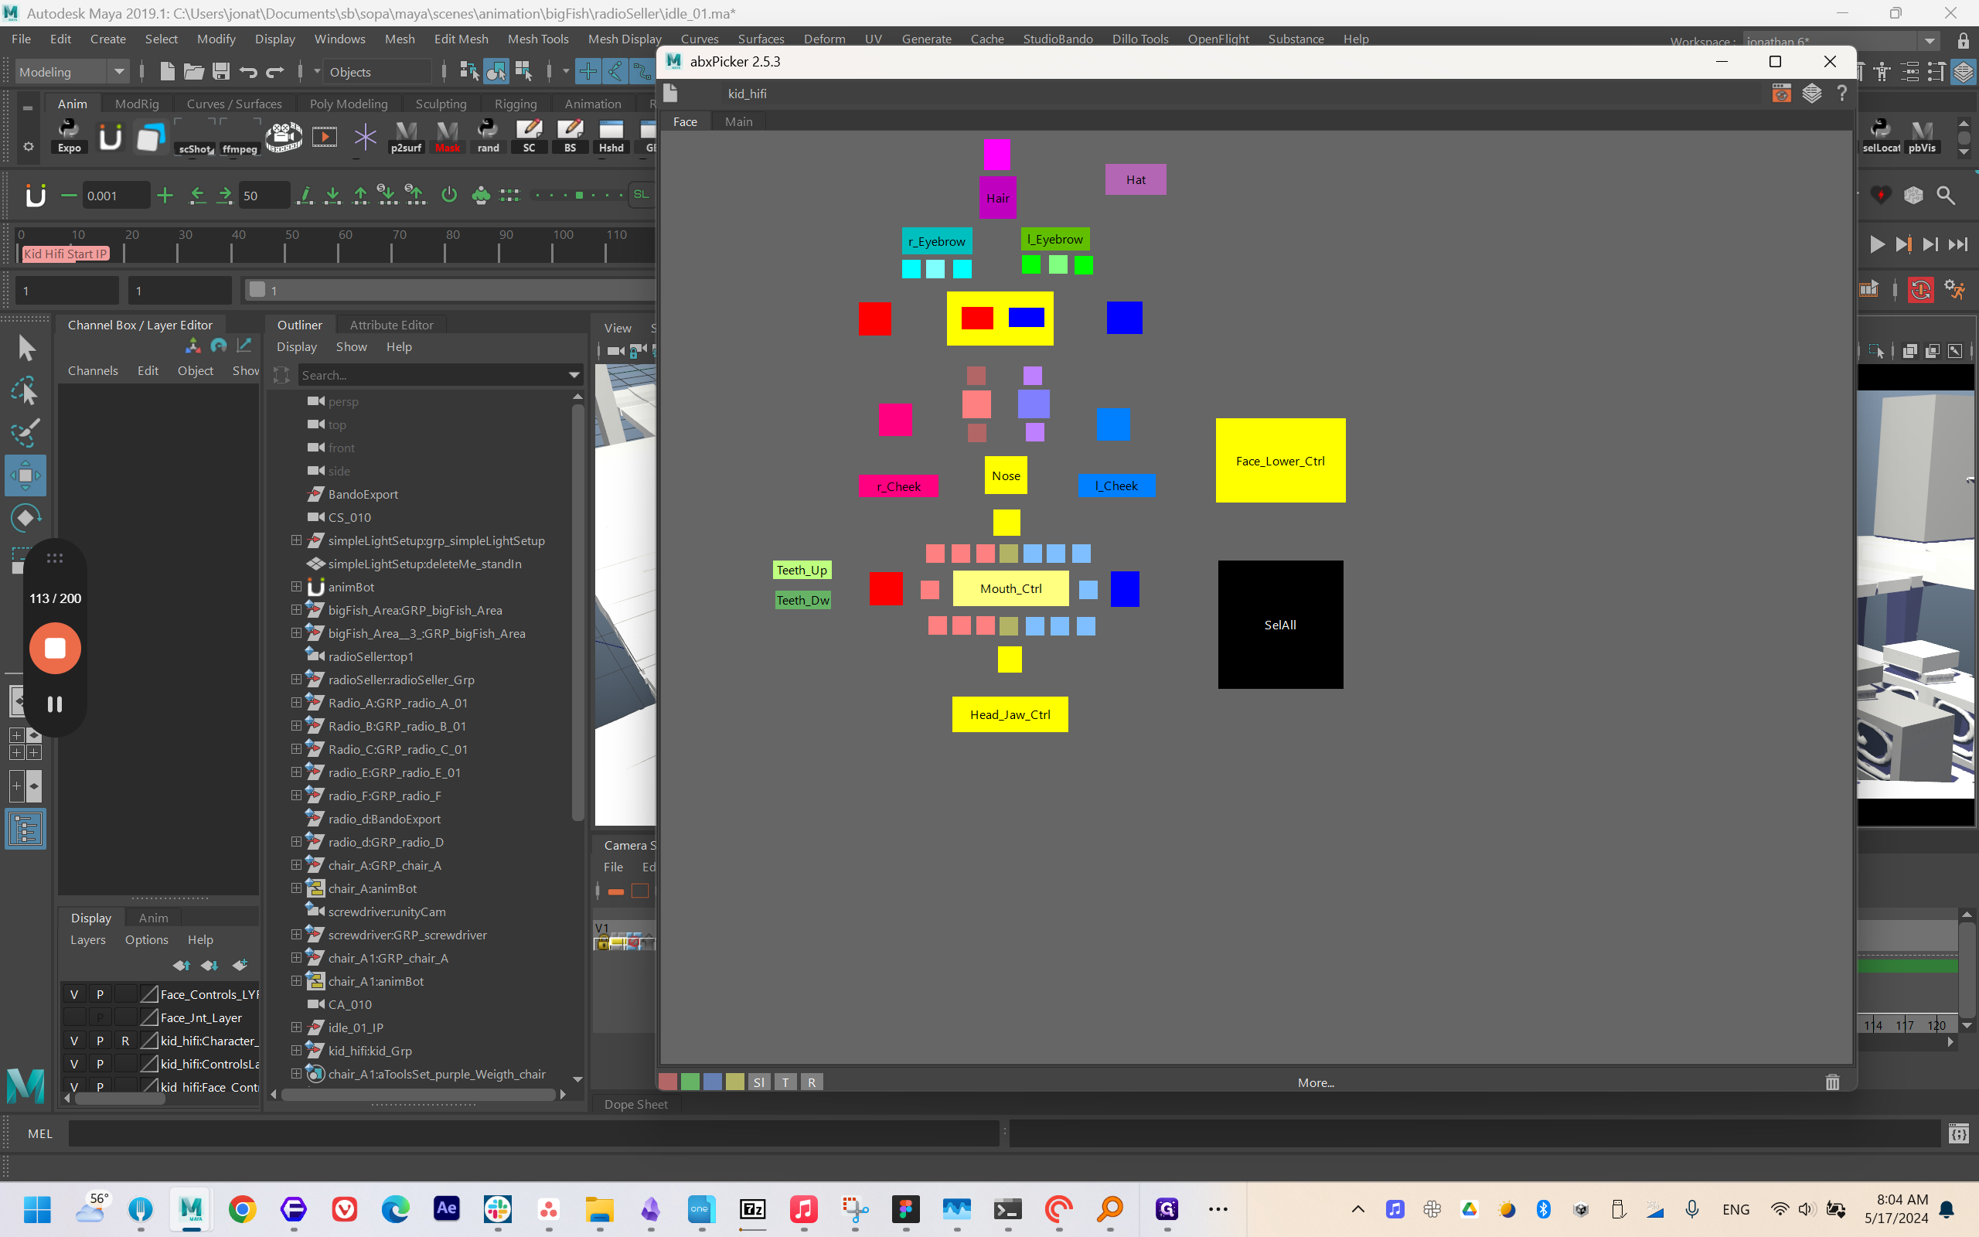Toggle the R button in abxPicker footer
The height and width of the screenshot is (1237, 1979).
point(811,1082)
